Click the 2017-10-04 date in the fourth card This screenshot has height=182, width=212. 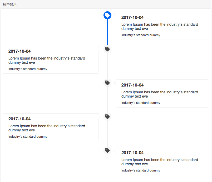click(19, 119)
